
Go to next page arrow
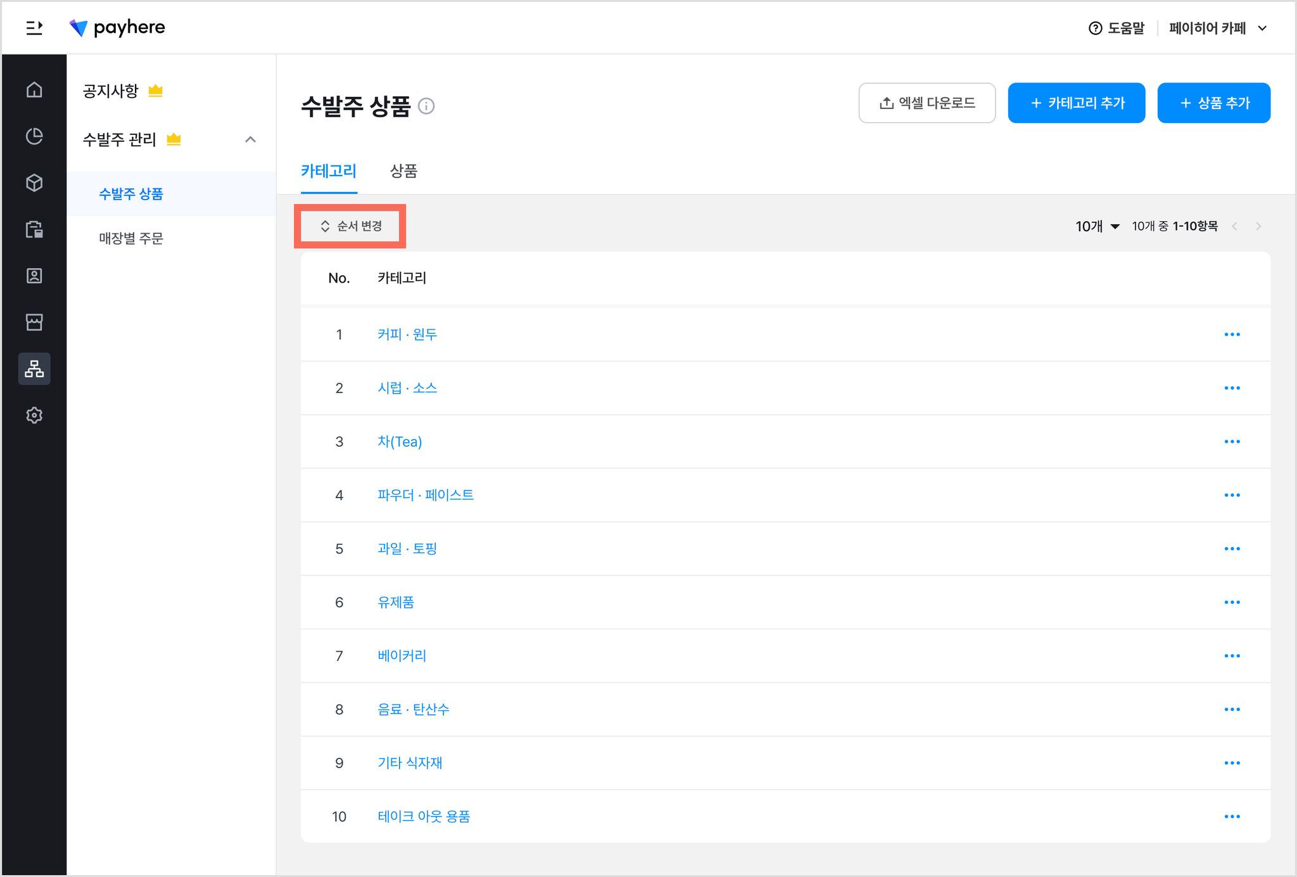[x=1258, y=226]
